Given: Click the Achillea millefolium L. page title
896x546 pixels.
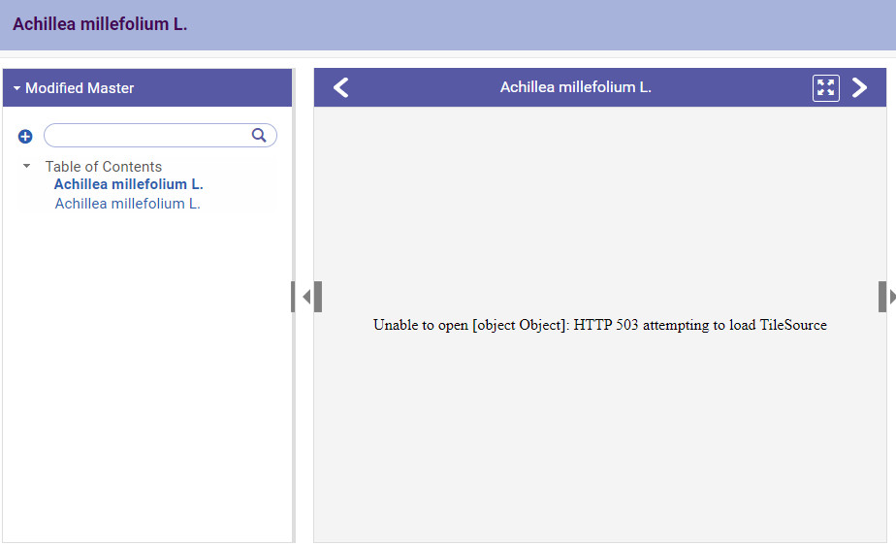Looking at the screenshot, I should point(100,24).
